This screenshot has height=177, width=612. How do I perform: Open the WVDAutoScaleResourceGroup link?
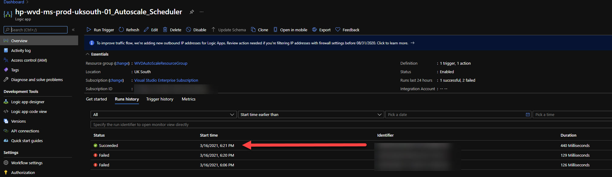(x=161, y=63)
